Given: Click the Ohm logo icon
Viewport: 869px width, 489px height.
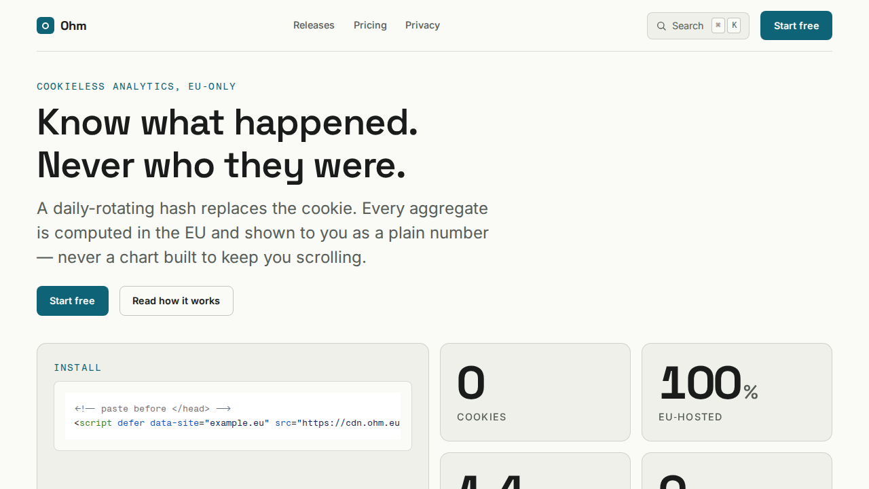Looking at the screenshot, I should pyautogui.click(x=45, y=26).
